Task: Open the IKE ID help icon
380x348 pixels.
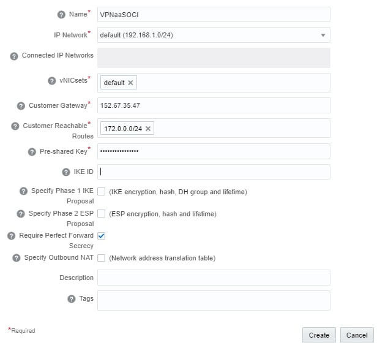Action: 66,172
